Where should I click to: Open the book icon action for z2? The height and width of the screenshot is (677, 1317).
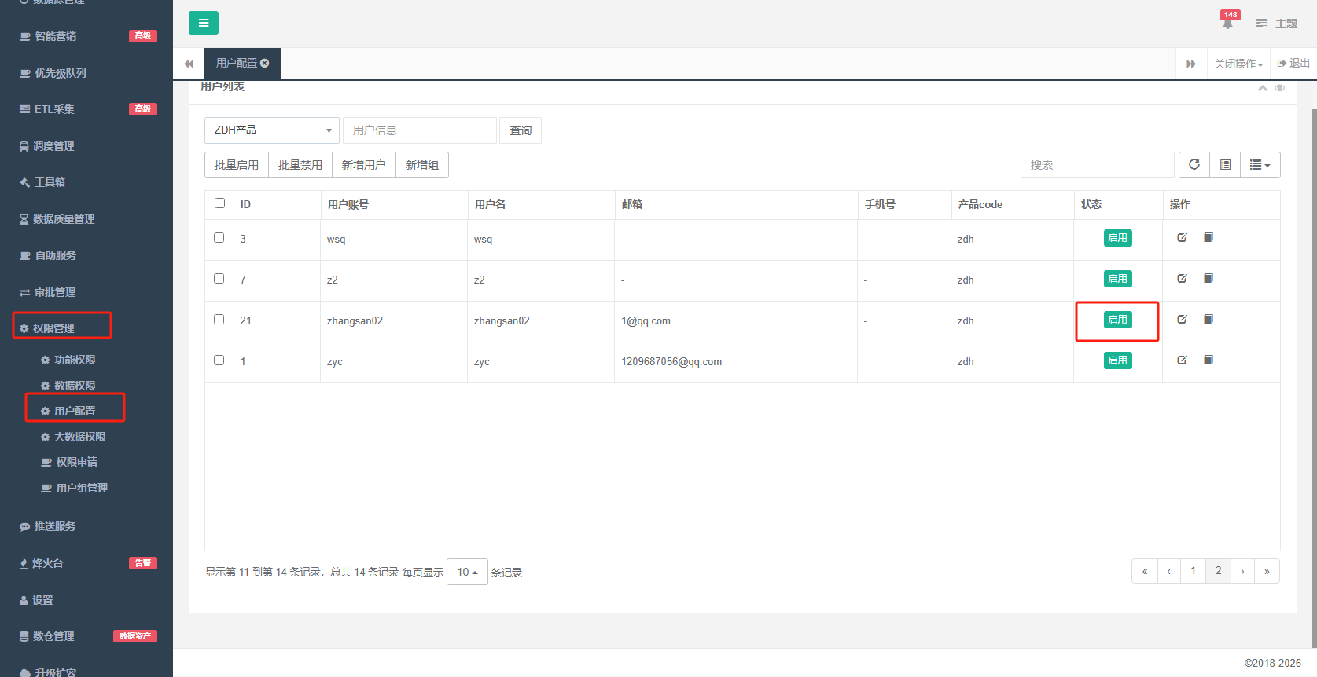click(x=1208, y=279)
